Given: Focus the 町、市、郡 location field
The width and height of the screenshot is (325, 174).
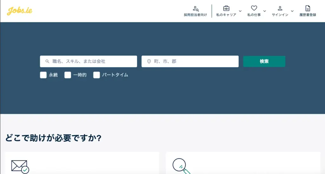Looking at the screenshot, I should click(190, 61).
